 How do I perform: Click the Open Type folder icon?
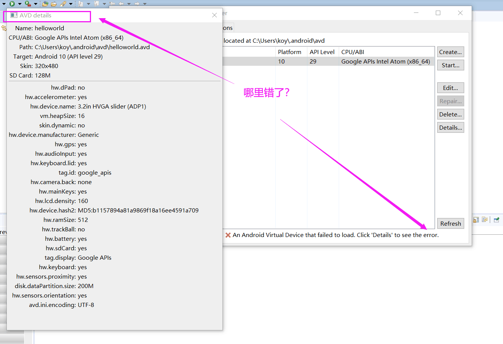(45, 4)
